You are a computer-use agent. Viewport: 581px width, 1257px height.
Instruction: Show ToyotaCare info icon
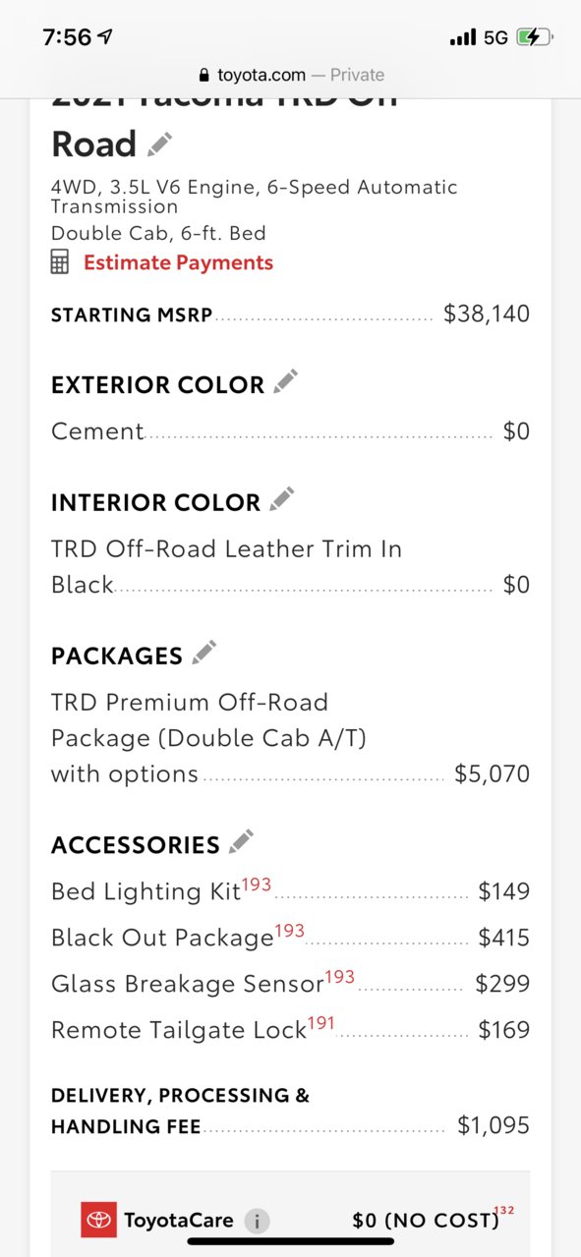pos(256,1222)
